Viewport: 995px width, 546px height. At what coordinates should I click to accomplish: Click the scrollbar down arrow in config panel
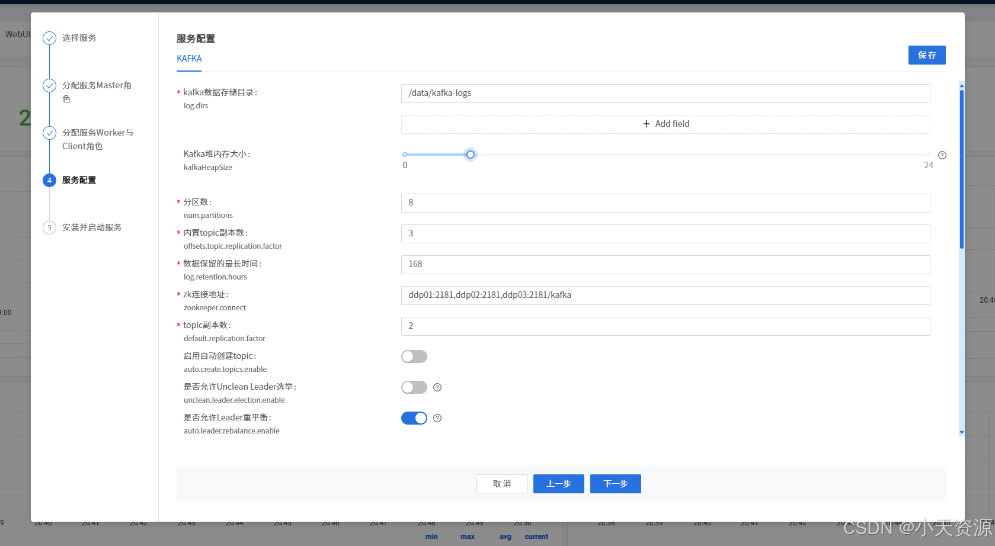point(962,432)
